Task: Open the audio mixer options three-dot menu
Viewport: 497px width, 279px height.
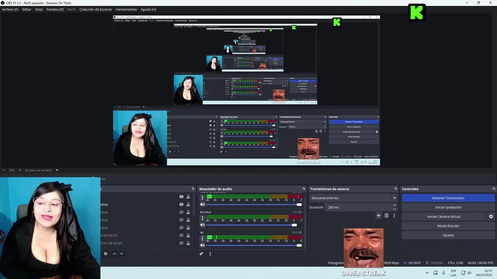Action: (x=210, y=254)
